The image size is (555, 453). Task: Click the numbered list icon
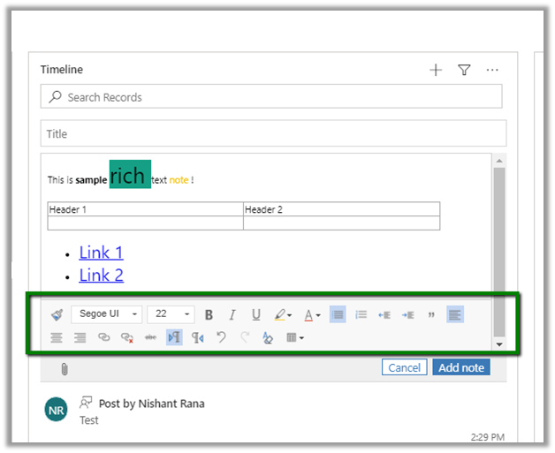(361, 314)
